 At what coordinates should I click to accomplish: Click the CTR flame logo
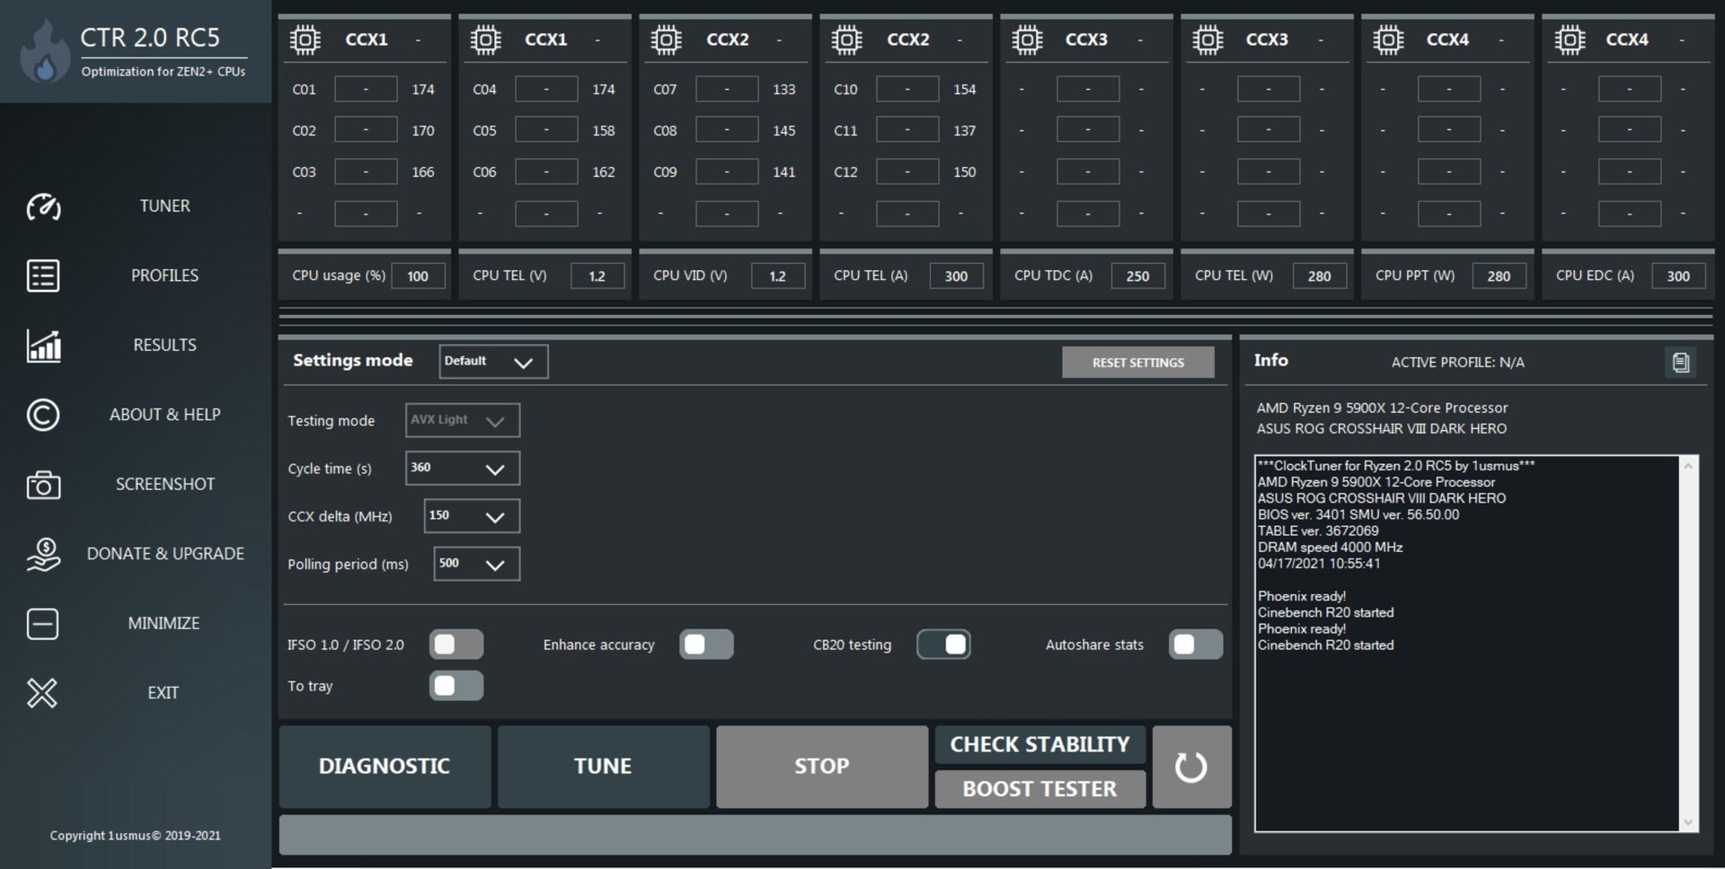[x=44, y=51]
